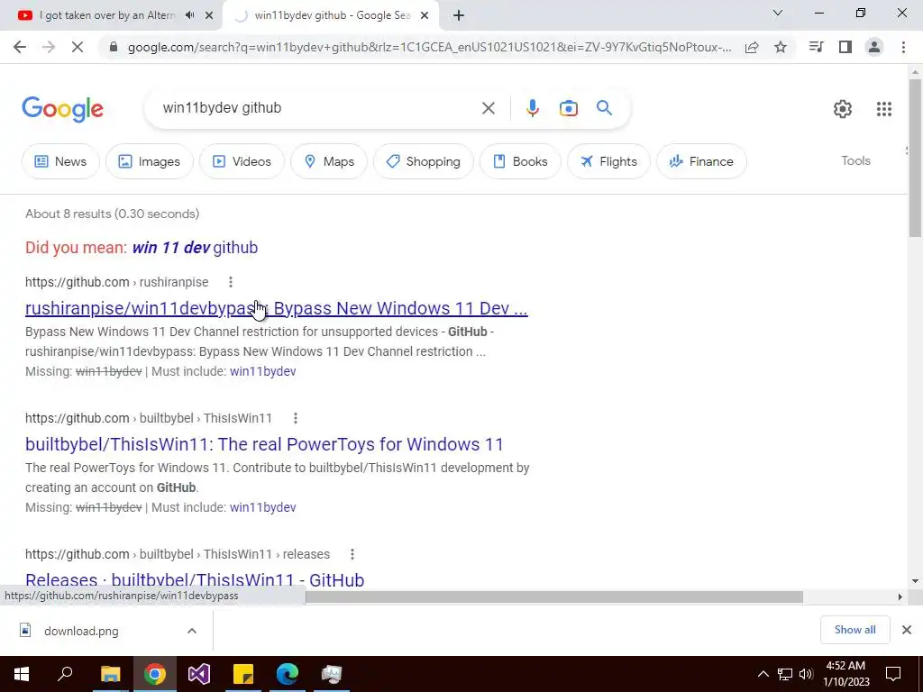Open the notification center
The image size is (923, 692).
[893, 674]
